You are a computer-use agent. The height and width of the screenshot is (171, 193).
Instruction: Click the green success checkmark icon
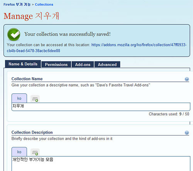pos(14,34)
